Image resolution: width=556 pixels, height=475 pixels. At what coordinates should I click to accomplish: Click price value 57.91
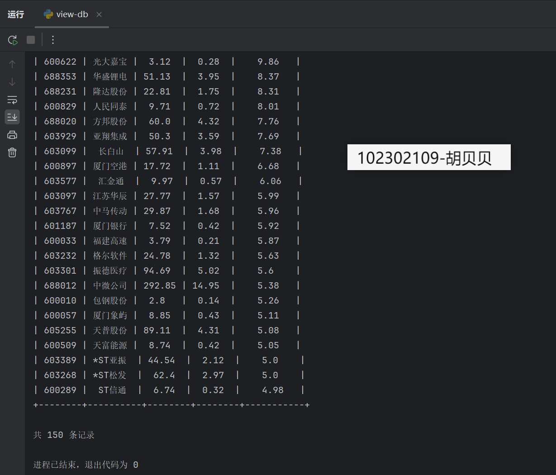tap(159, 151)
